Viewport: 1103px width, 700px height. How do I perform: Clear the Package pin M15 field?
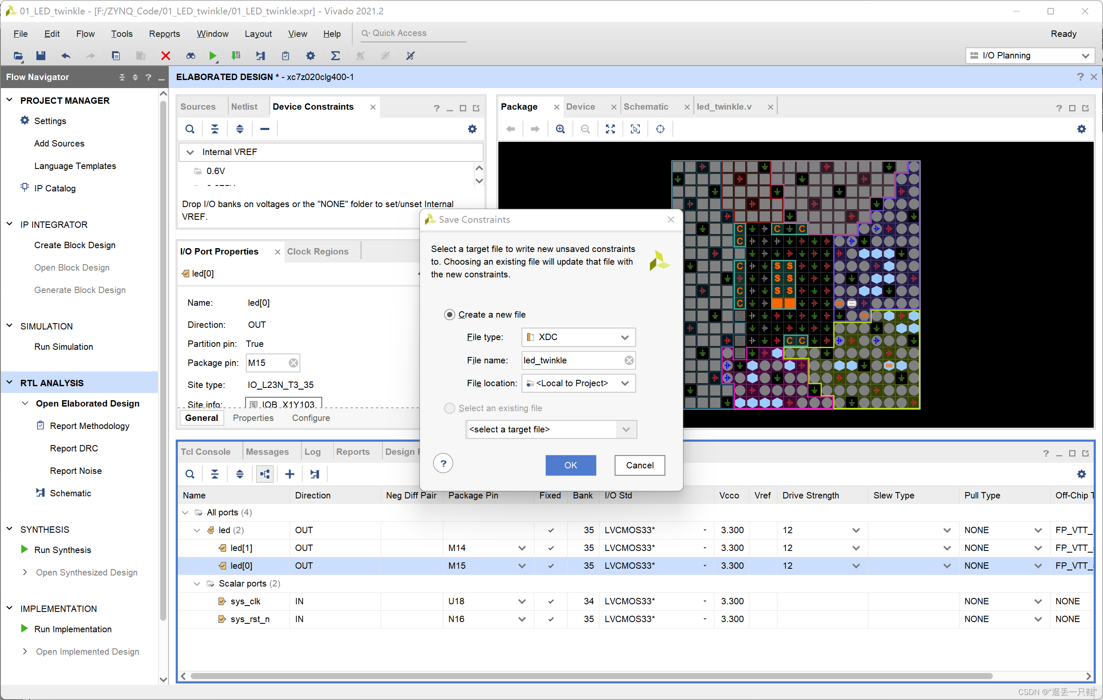tap(293, 363)
